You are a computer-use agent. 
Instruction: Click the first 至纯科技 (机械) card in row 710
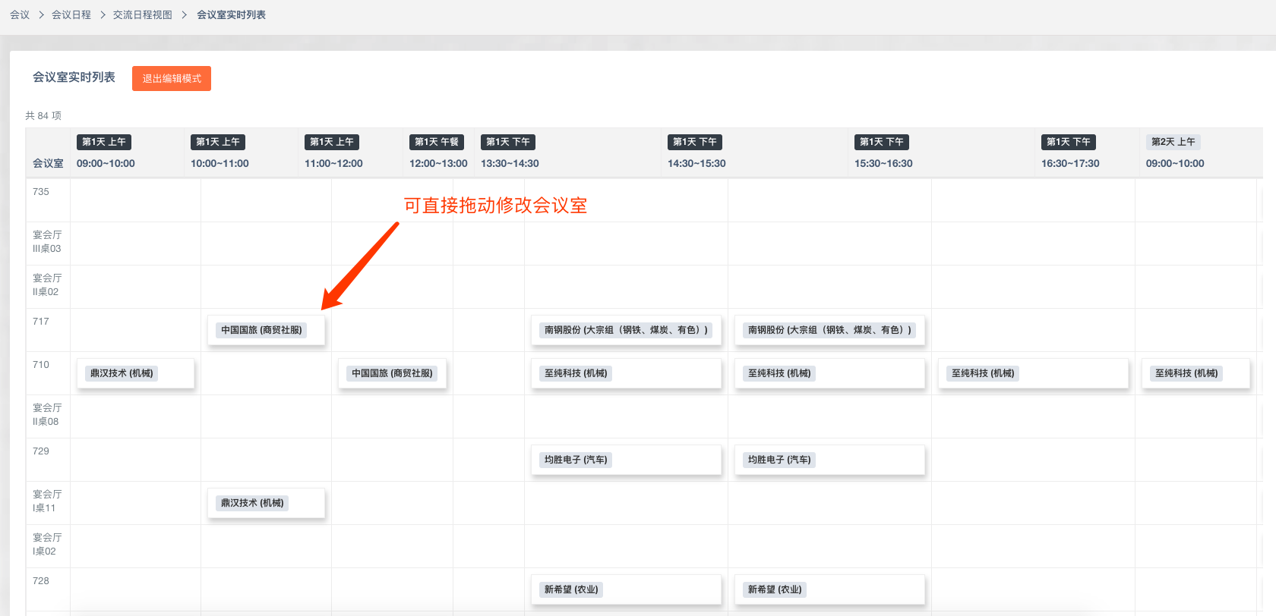tap(626, 373)
